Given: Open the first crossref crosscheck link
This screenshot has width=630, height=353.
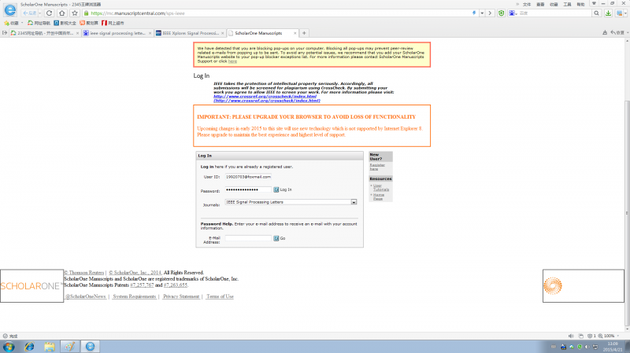Looking at the screenshot, I should (x=265, y=96).
